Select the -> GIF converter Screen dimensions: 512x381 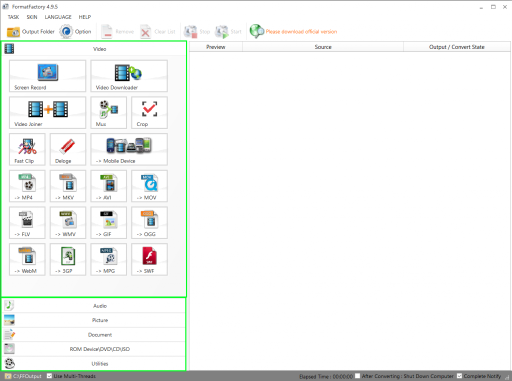[x=108, y=222]
